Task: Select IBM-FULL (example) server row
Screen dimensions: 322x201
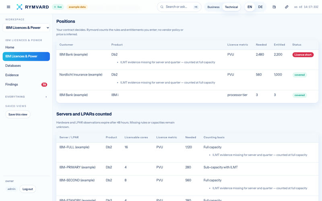Action: pos(187,153)
